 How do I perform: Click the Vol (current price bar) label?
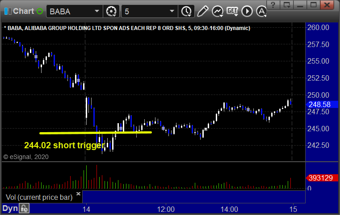tap(39, 197)
